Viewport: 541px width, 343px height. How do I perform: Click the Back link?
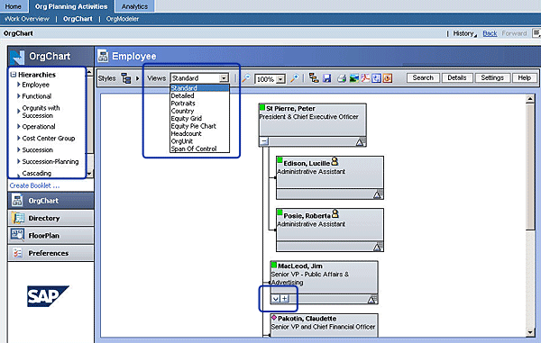pos(490,33)
